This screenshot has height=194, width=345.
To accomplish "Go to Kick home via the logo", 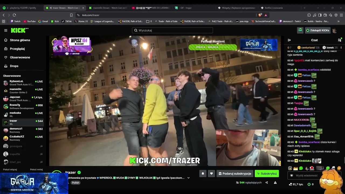I will pos(19,30).
